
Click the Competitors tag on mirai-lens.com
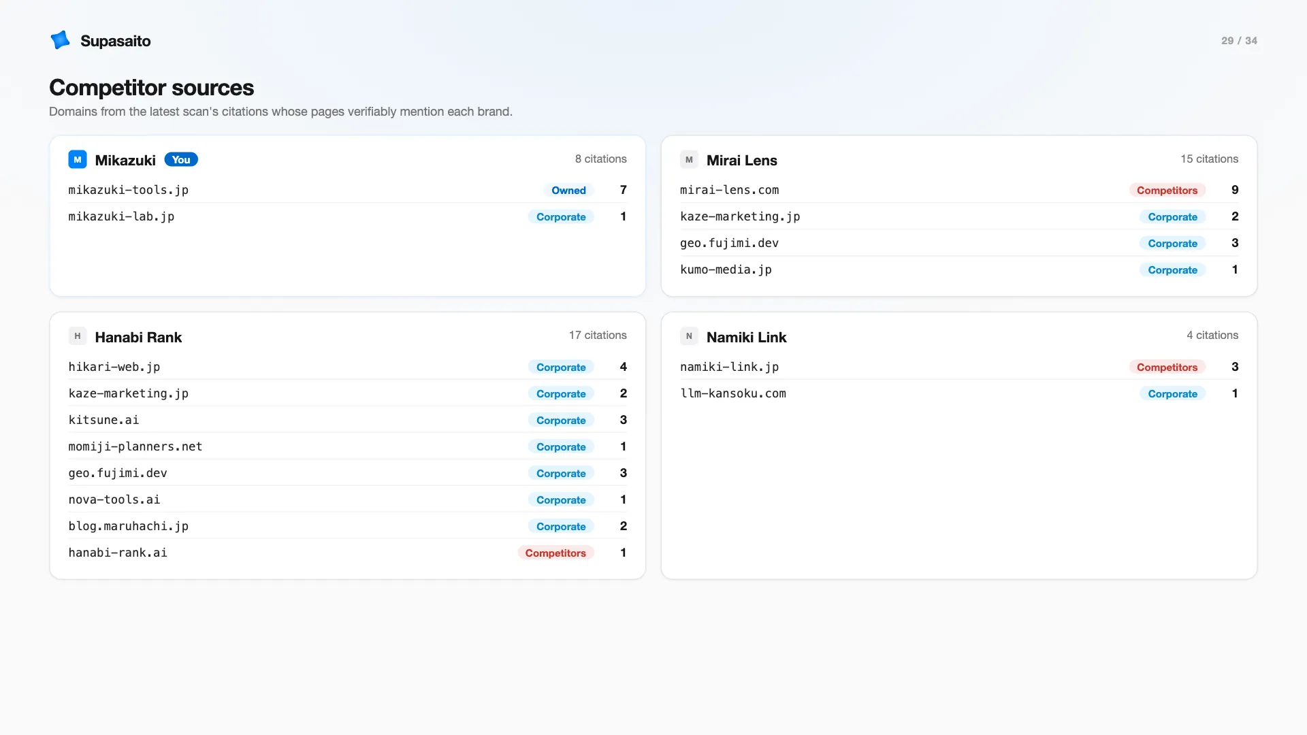coord(1167,191)
